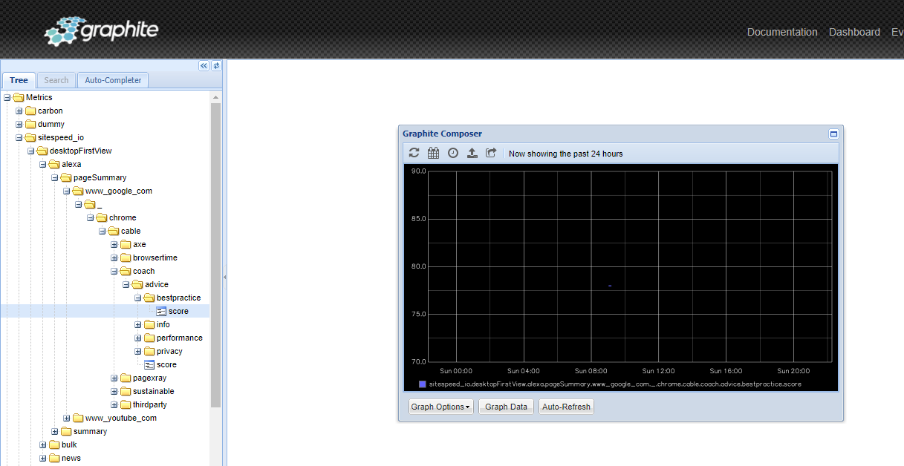Refresh the graph with the update icon

click(414, 153)
